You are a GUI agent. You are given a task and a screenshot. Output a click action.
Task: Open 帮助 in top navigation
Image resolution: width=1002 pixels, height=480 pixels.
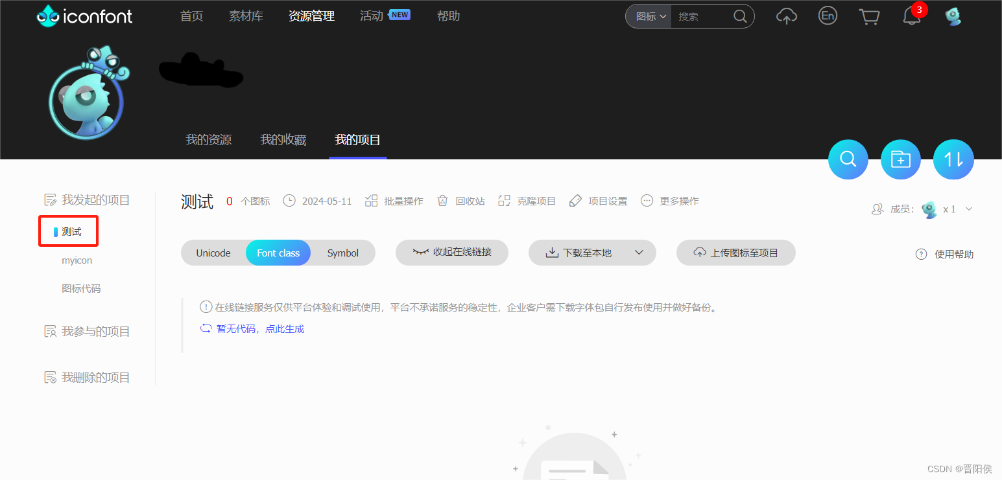coord(449,16)
